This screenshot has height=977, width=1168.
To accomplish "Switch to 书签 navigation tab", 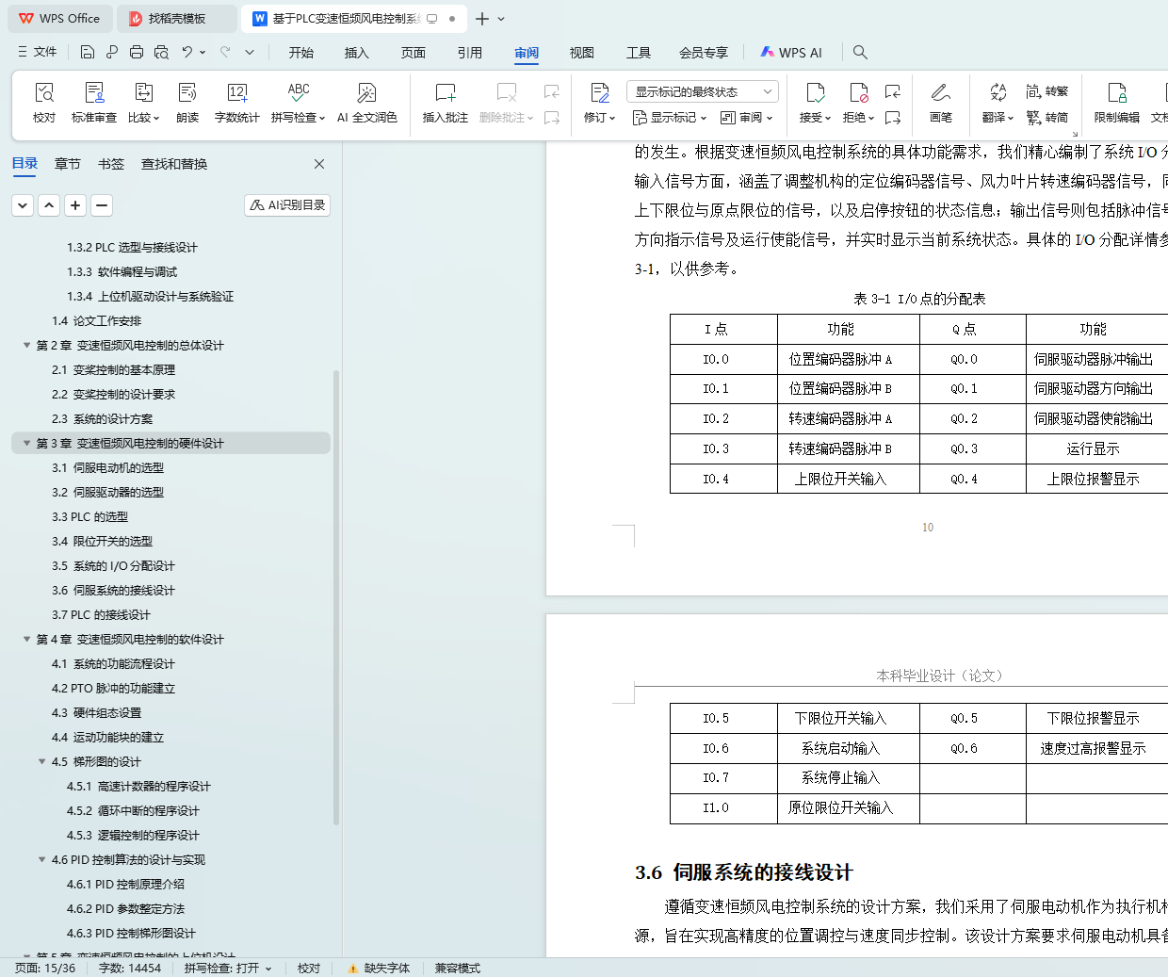I will [x=111, y=164].
